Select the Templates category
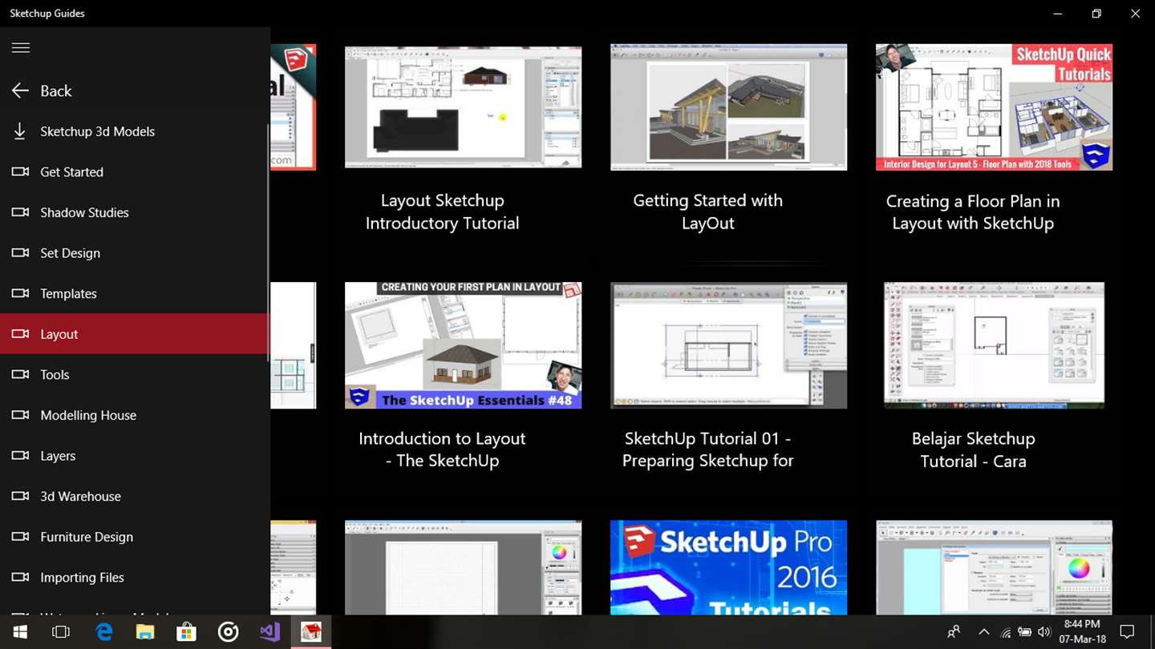 135,293
